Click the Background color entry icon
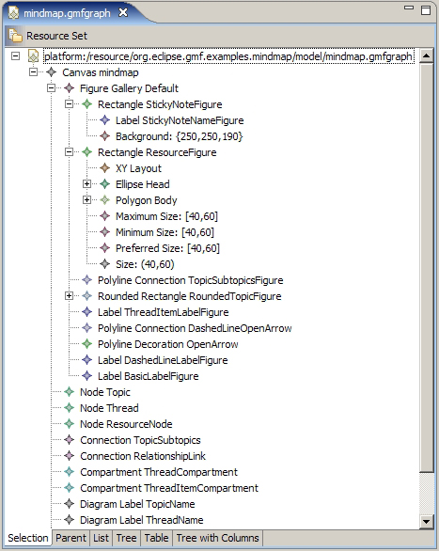439x551 pixels. [x=104, y=136]
